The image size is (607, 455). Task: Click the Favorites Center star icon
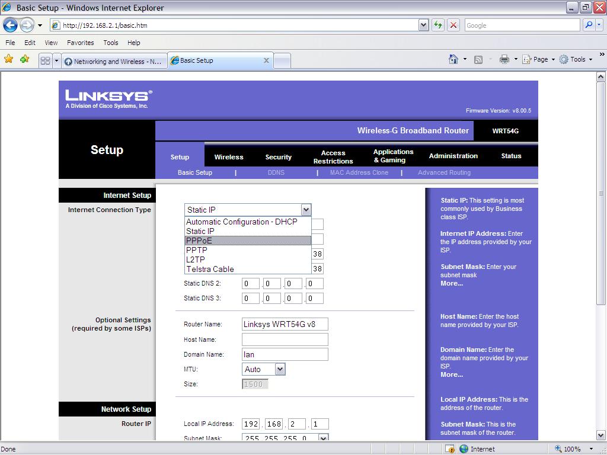[x=8, y=59]
